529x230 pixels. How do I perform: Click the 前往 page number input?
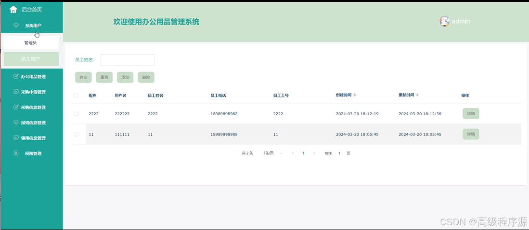[x=339, y=153]
